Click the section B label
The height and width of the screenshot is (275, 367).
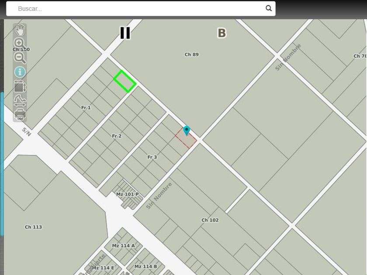tap(222, 33)
